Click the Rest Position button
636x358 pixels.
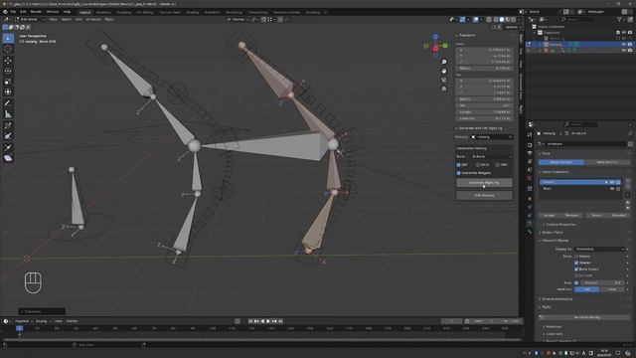(607, 162)
